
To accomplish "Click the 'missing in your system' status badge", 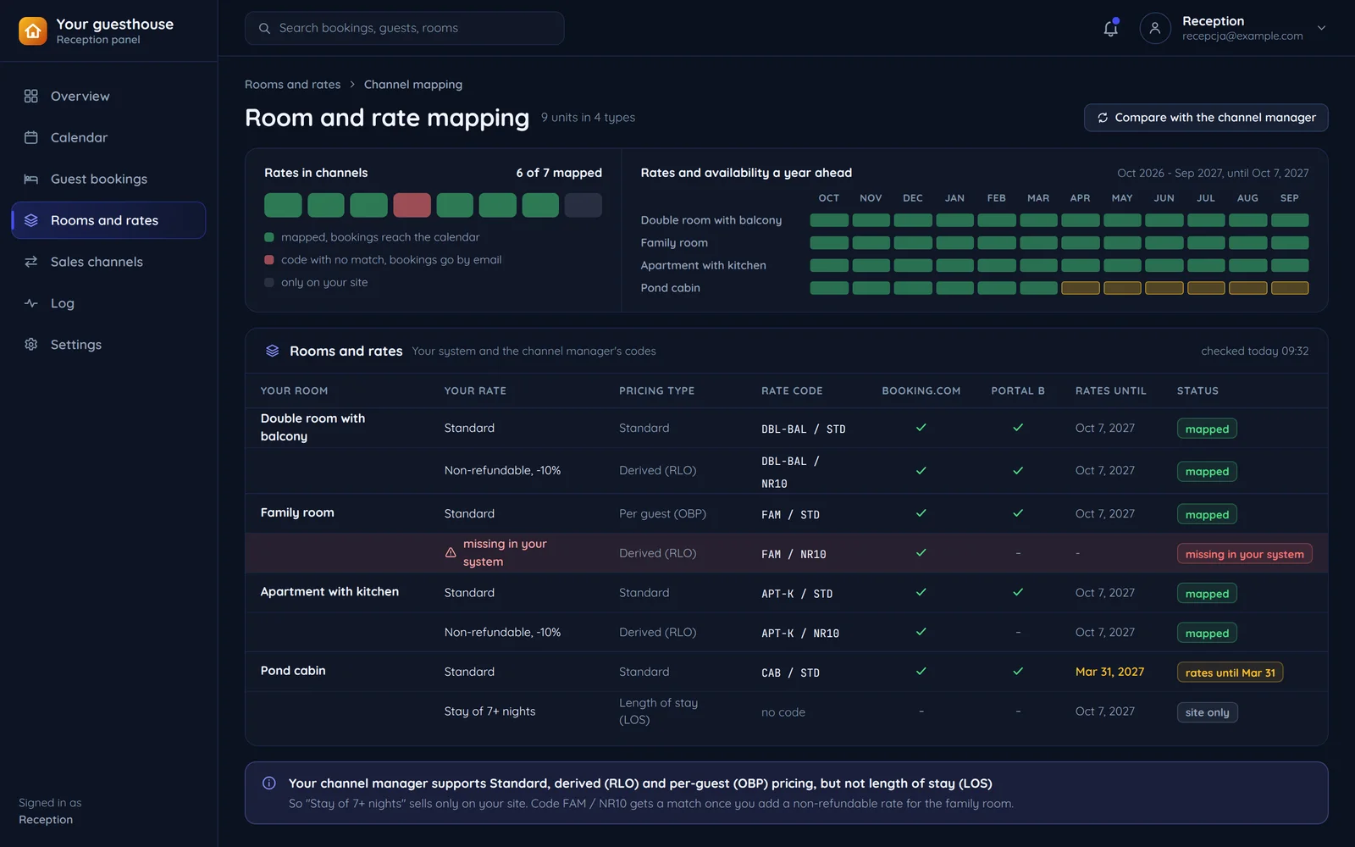I will (x=1244, y=554).
